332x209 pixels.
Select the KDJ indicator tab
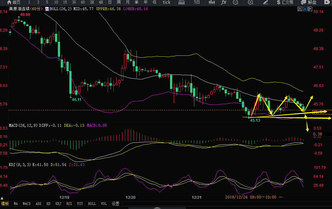tap(58, 204)
